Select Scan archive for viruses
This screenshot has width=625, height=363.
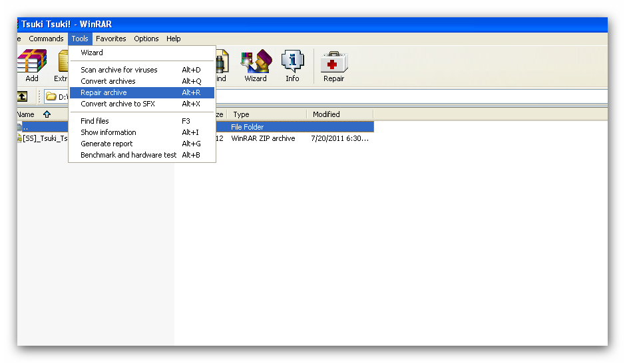point(142,70)
